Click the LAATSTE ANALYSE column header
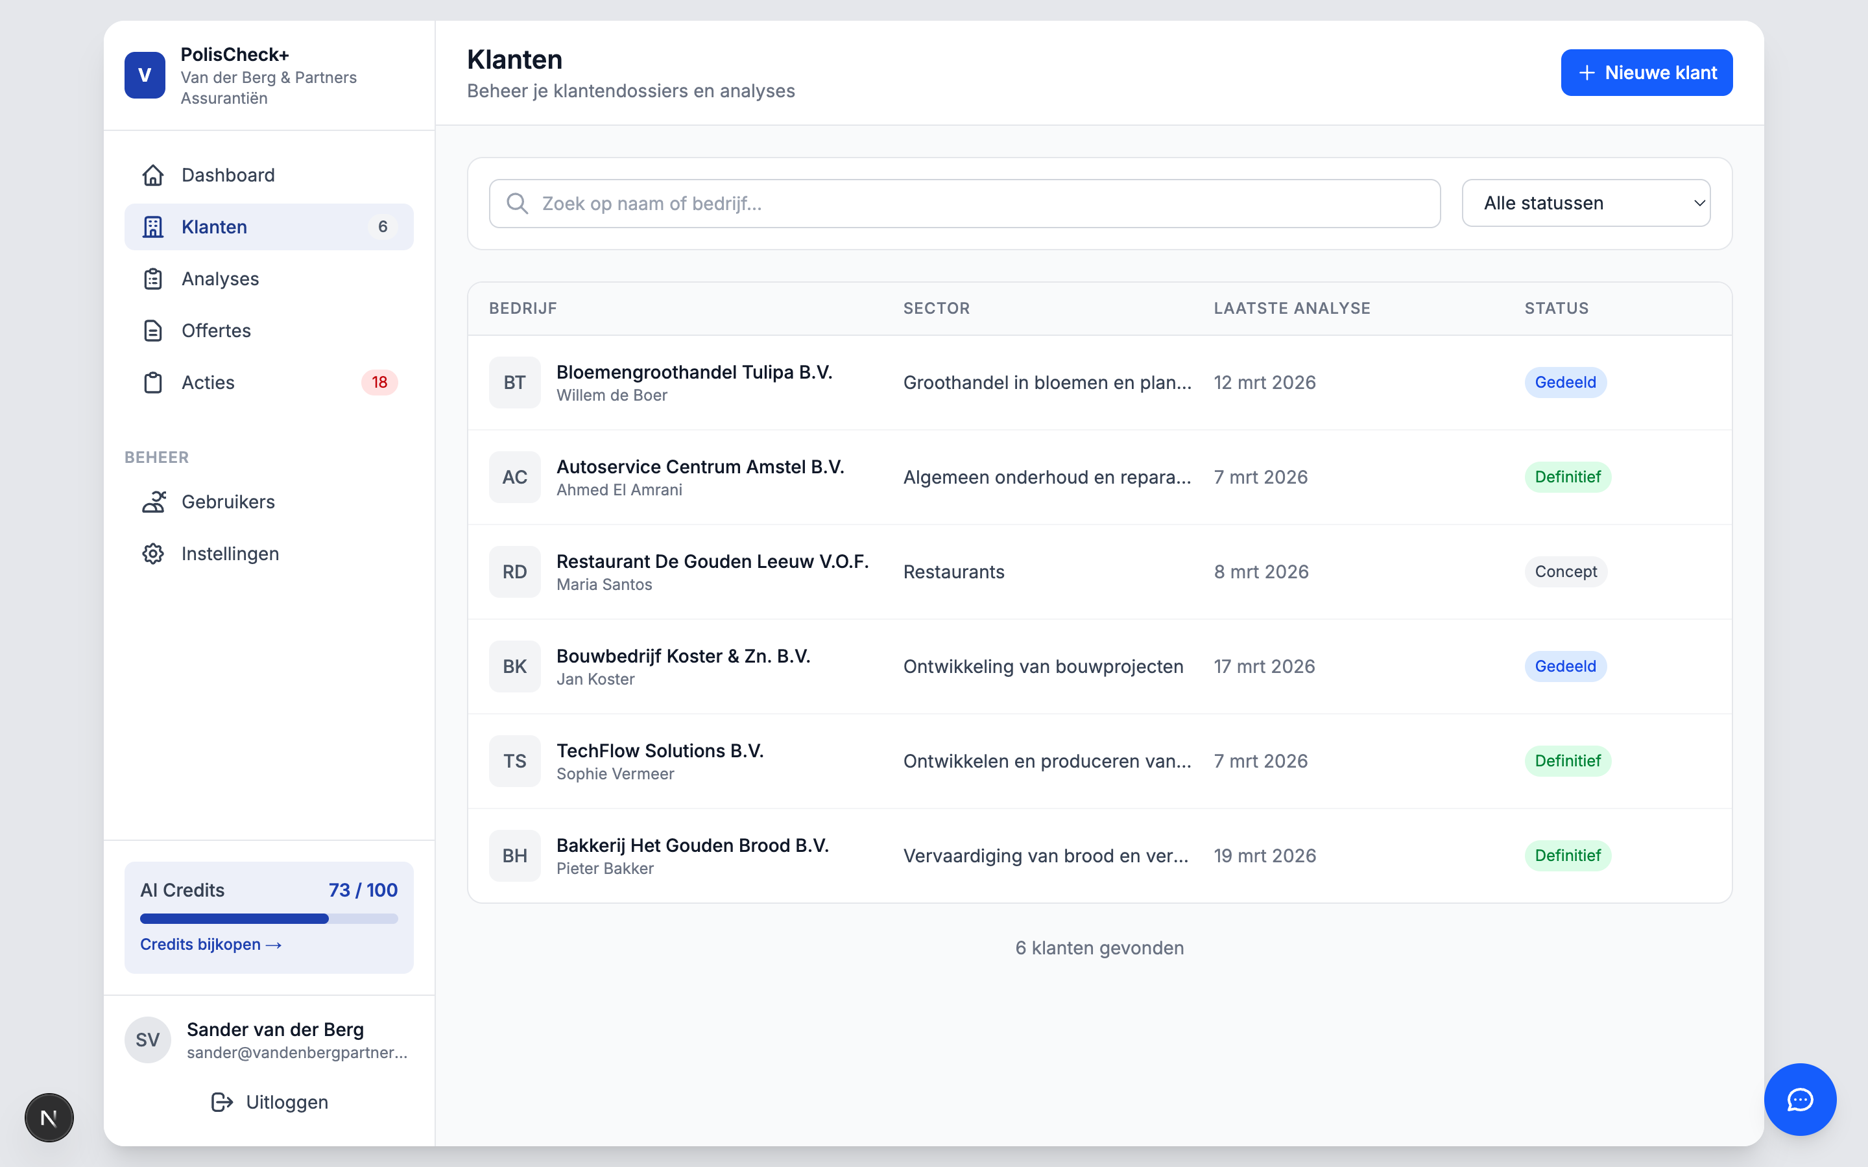 point(1291,308)
